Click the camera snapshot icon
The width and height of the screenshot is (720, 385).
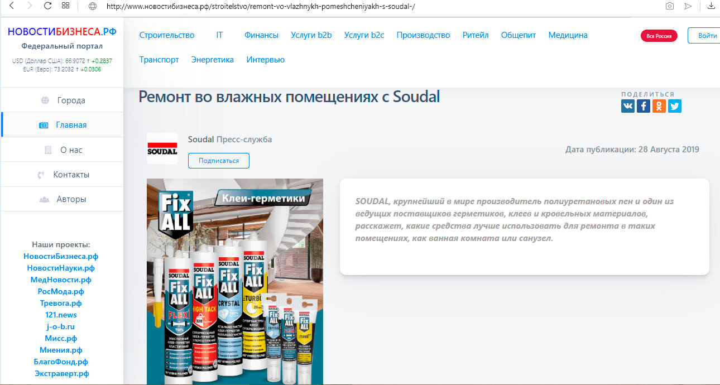tap(669, 6)
